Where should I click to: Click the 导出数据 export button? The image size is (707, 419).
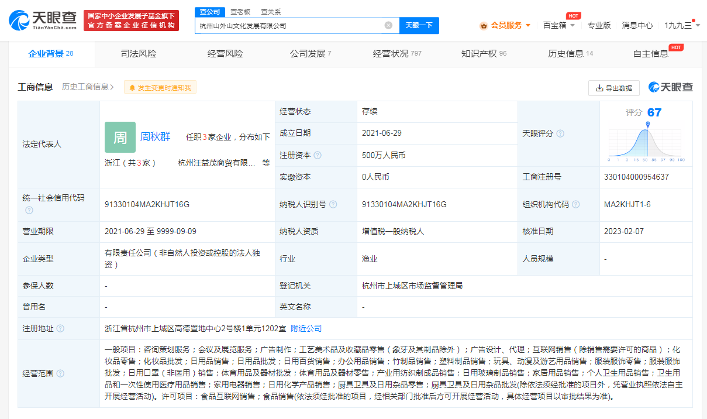tap(613, 88)
